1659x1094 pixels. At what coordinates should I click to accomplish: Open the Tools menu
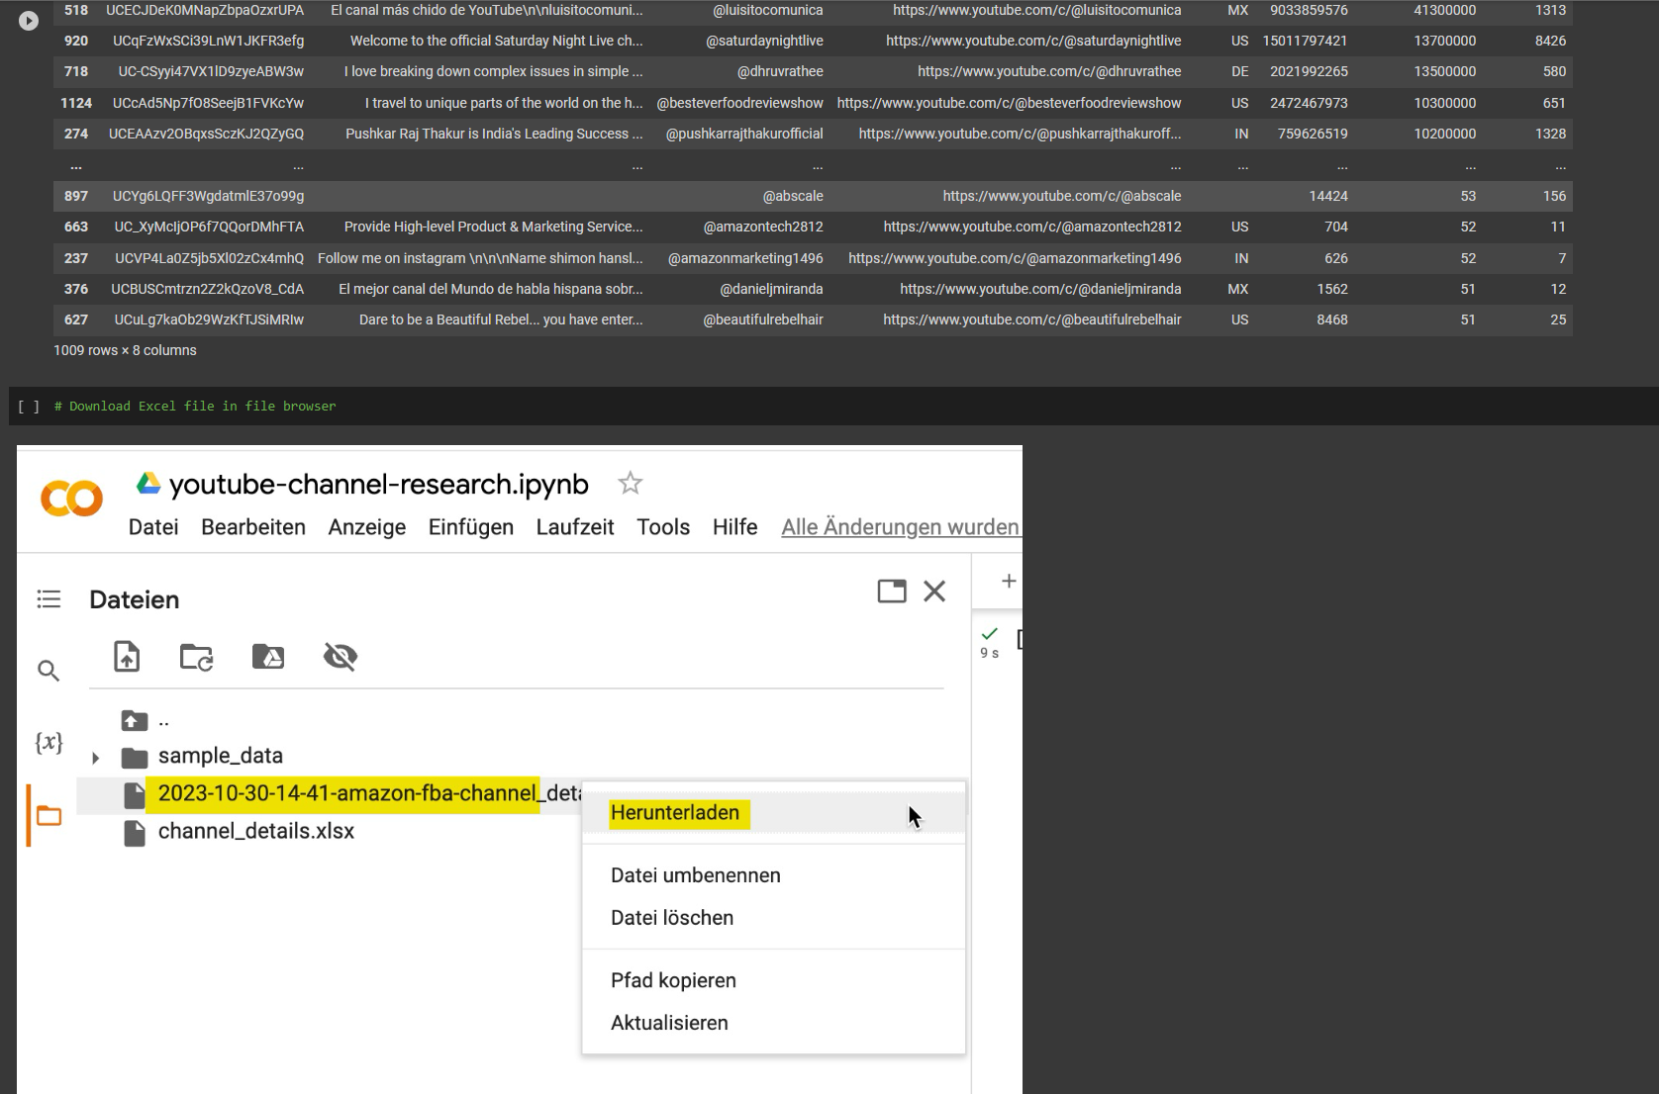tap(663, 527)
